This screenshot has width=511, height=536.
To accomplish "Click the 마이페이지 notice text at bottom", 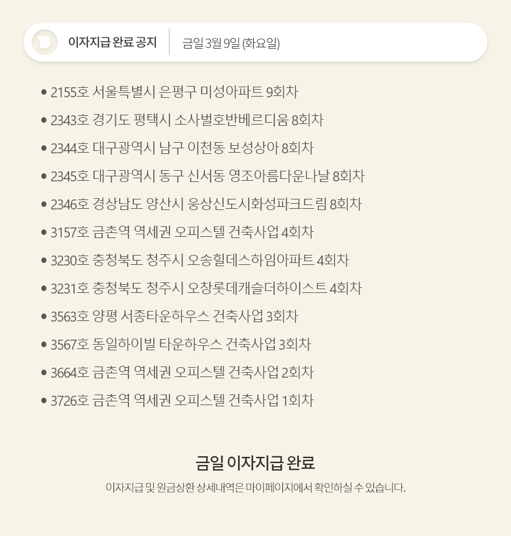I will (x=255, y=487).
